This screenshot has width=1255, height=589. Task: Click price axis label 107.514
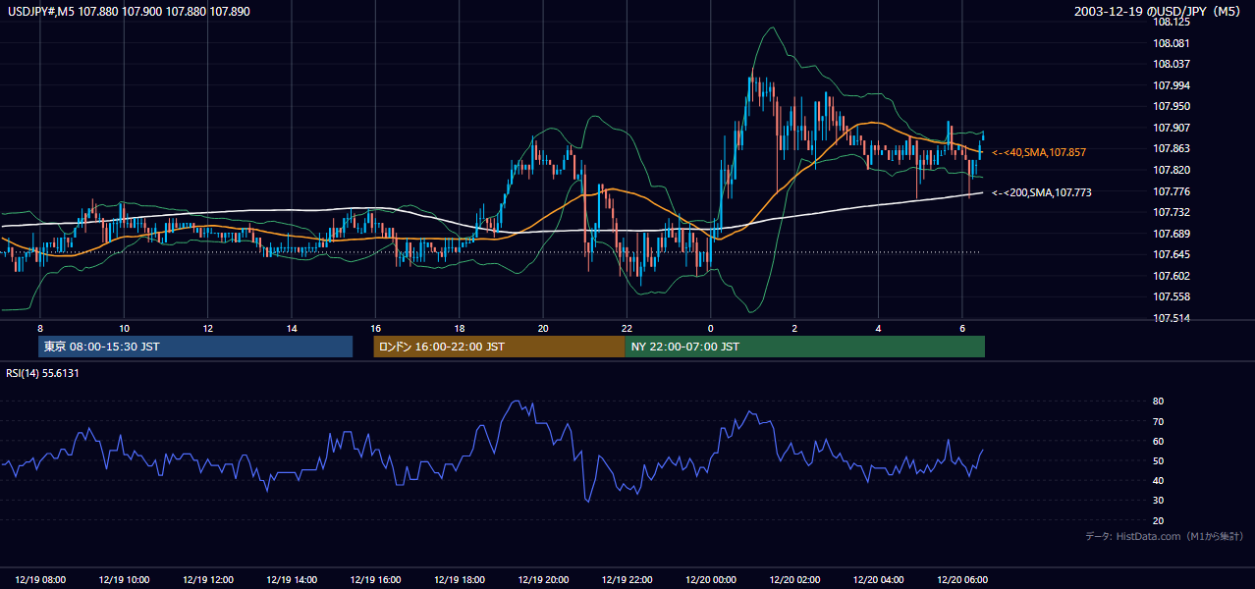pos(1172,318)
